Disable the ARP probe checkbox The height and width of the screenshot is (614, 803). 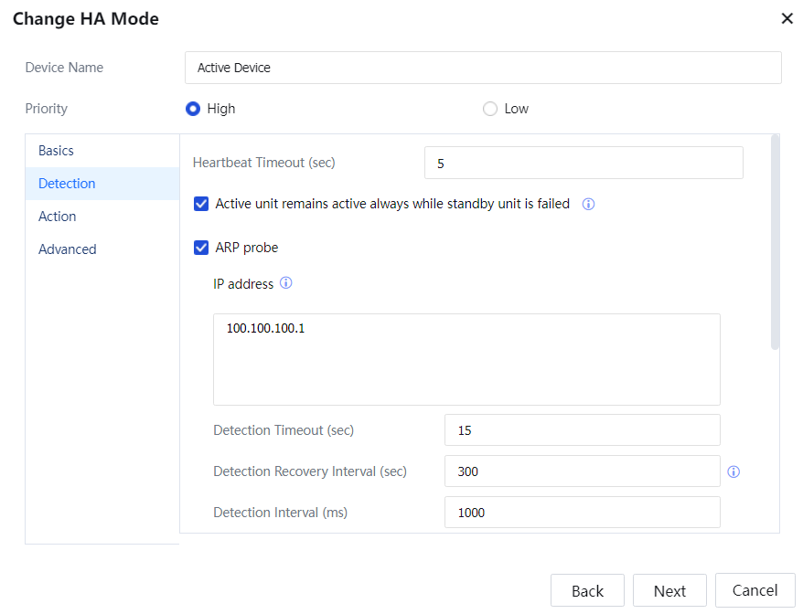point(201,248)
